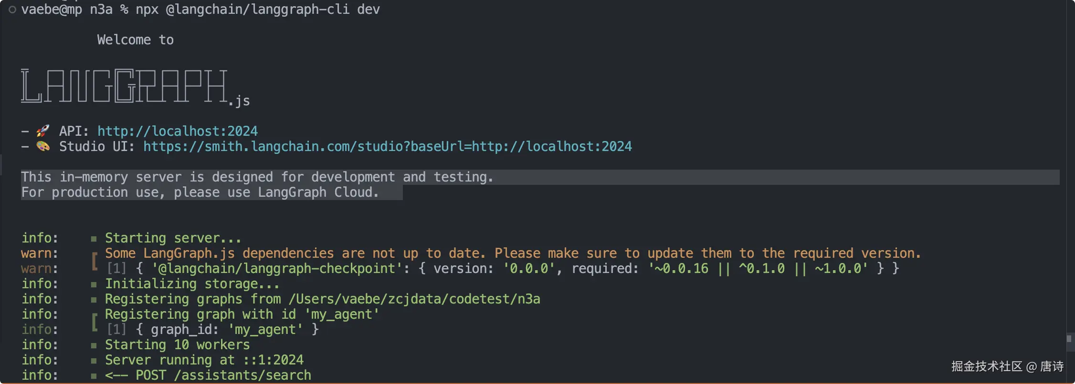
Task: Open the LangSmith Studio UI link
Action: click(387, 147)
